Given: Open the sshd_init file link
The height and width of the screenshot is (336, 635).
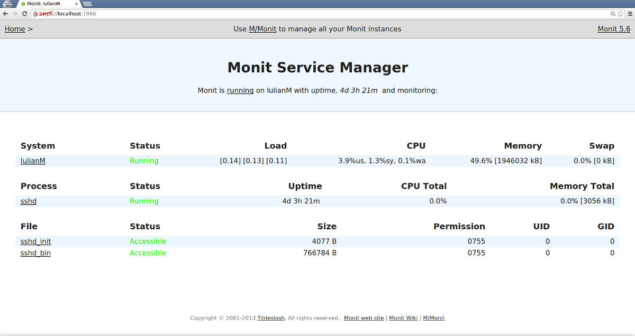Looking at the screenshot, I should (x=36, y=241).
